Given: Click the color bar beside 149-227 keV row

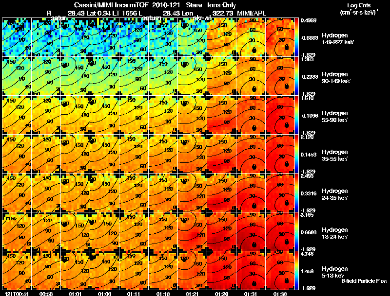Looking at the screenshot, I should (x=296, y=37).
